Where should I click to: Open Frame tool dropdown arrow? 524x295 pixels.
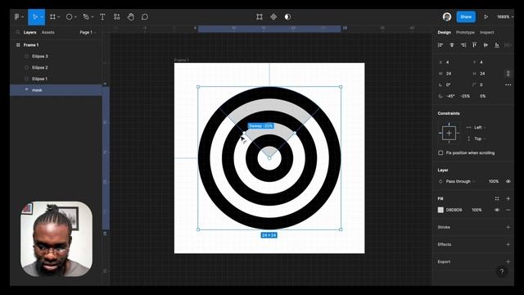tap(59, 17)
